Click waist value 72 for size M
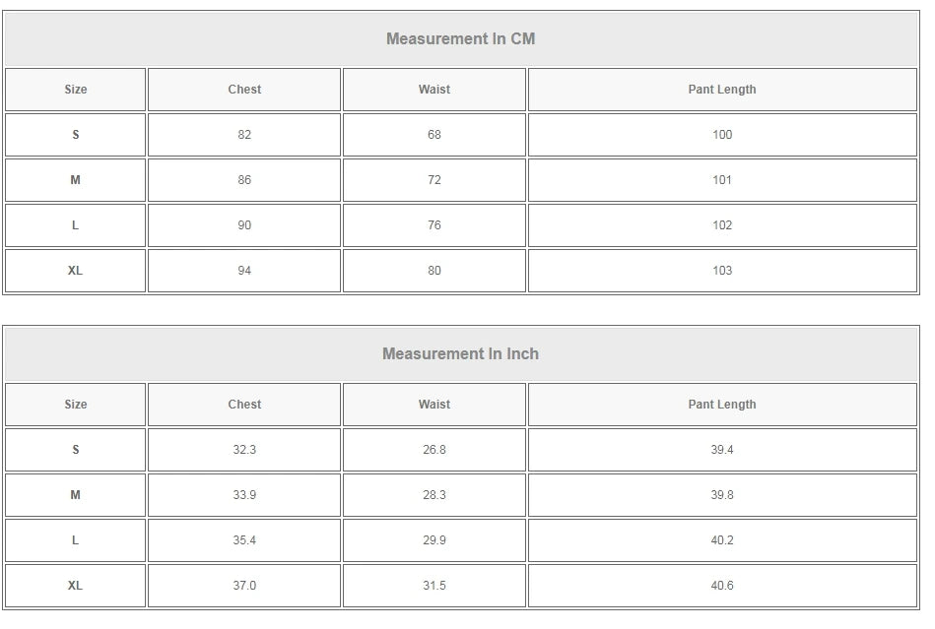The image size is (935, 629). [x=434, y=180]
